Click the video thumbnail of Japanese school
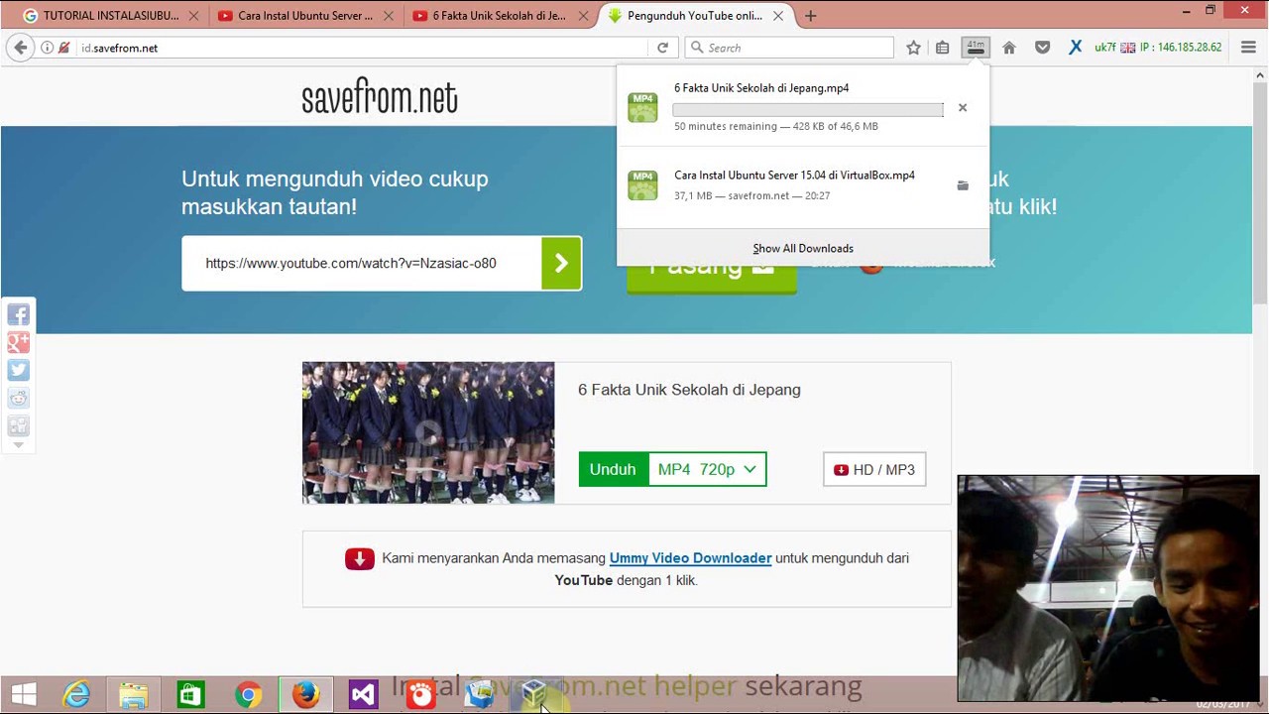Viewport: 1269px width, 714px height. tap(428, 432)
